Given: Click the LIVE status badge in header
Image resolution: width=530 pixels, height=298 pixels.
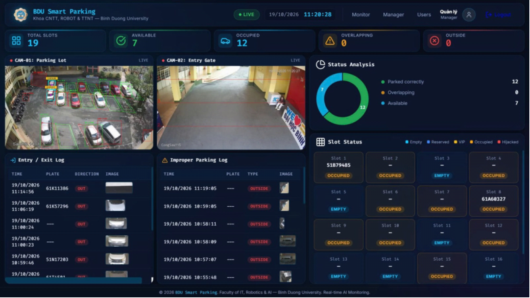Looking at the screenshot, I should pyautogui.click(x=246, y=15).
